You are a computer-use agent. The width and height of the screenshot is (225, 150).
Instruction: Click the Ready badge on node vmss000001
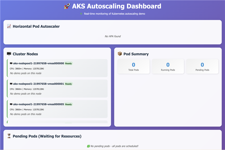68,84
